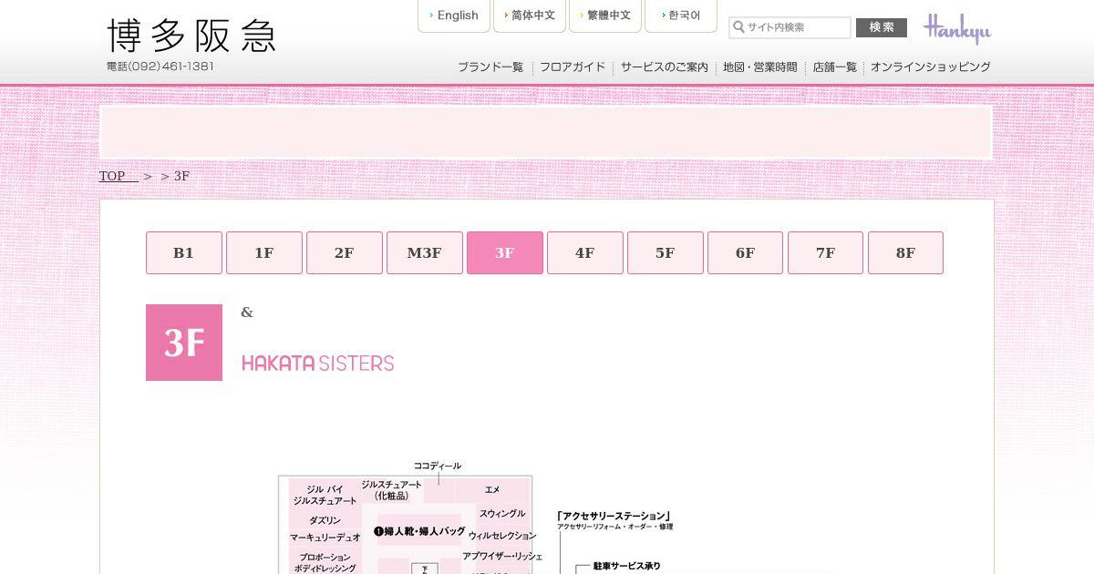Image resolution: width=1094 pixels, height=574 pixels.
Task: Go to TOP breadcrumb link
Action: [119, 176]
